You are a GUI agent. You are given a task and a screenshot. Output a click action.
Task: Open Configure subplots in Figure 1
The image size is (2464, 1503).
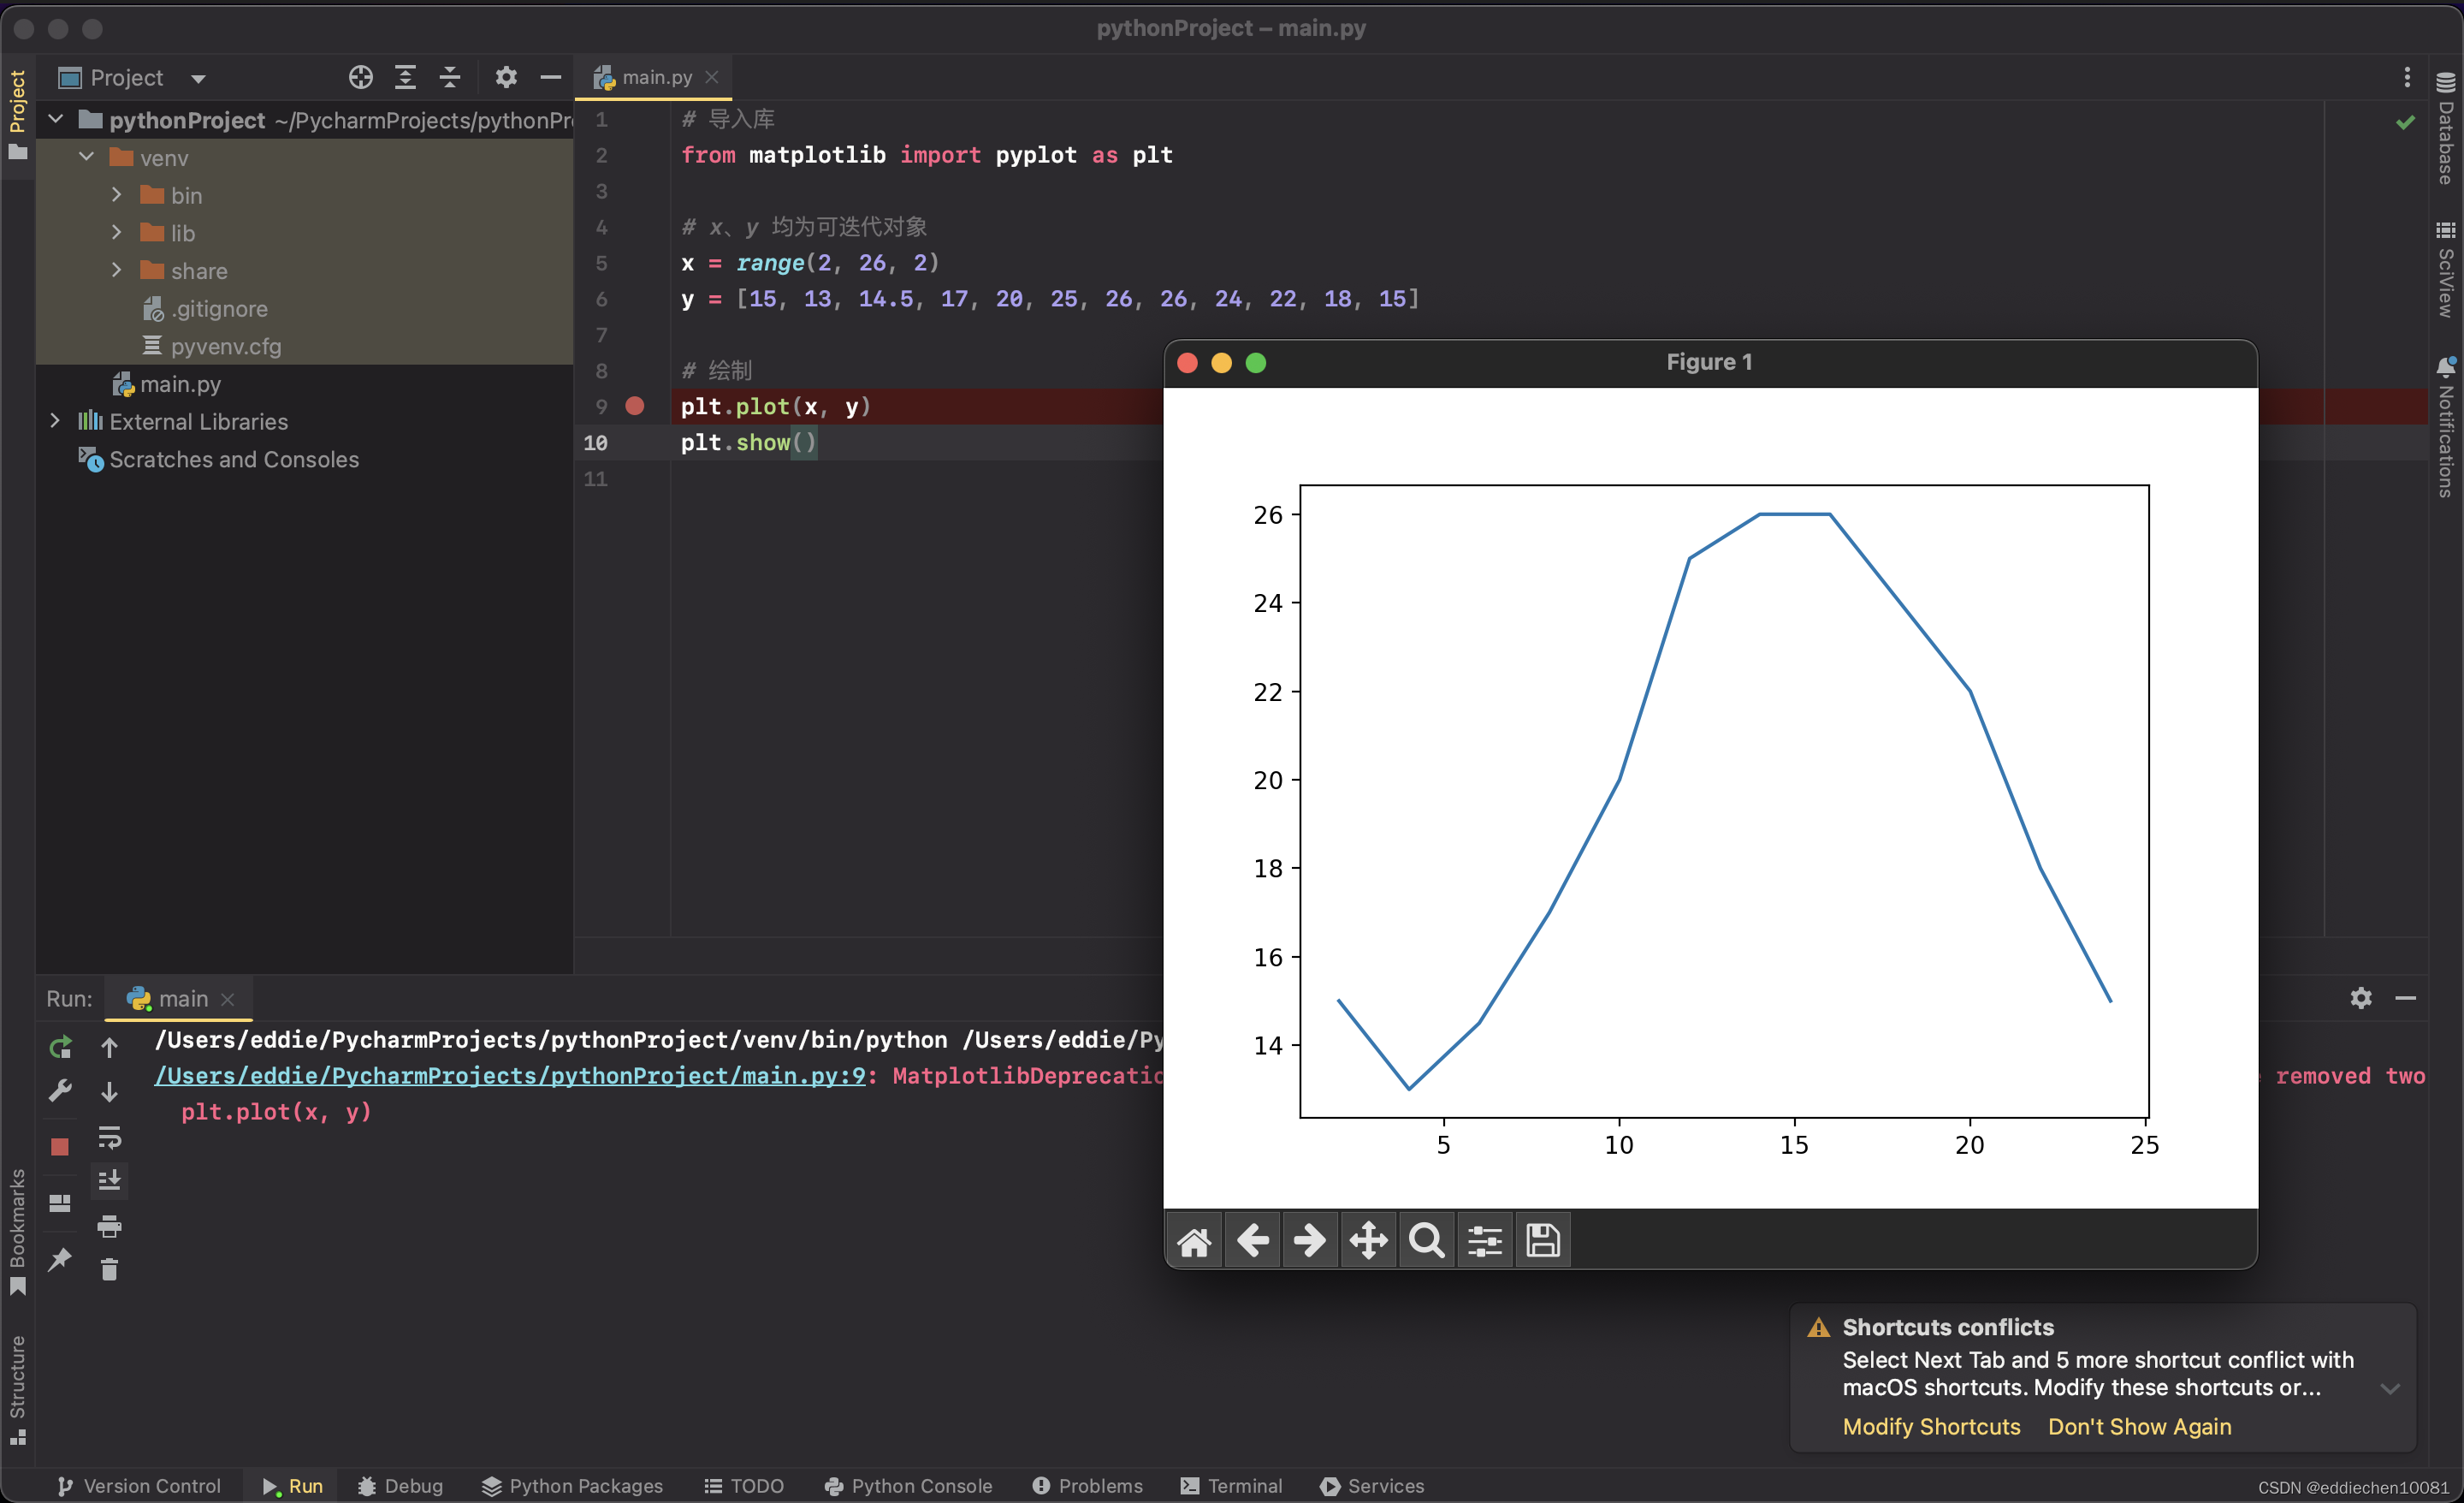point(1484,1241)
